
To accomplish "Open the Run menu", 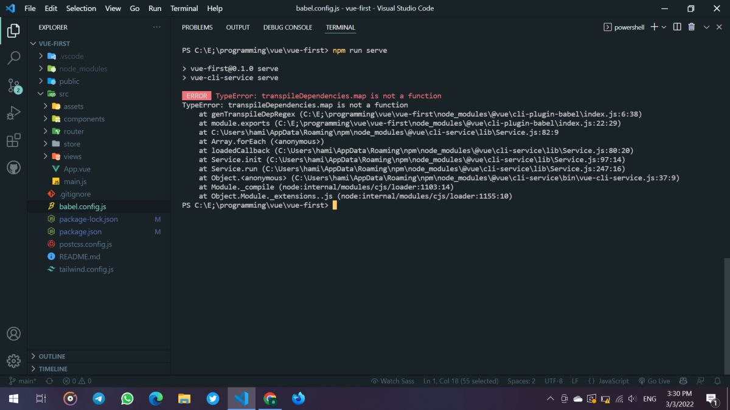I will 155,9.
